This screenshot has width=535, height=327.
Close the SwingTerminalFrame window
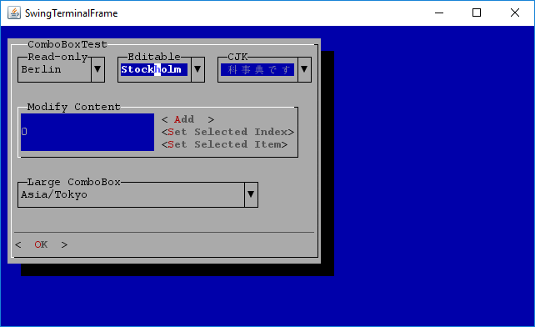point(515,13)
